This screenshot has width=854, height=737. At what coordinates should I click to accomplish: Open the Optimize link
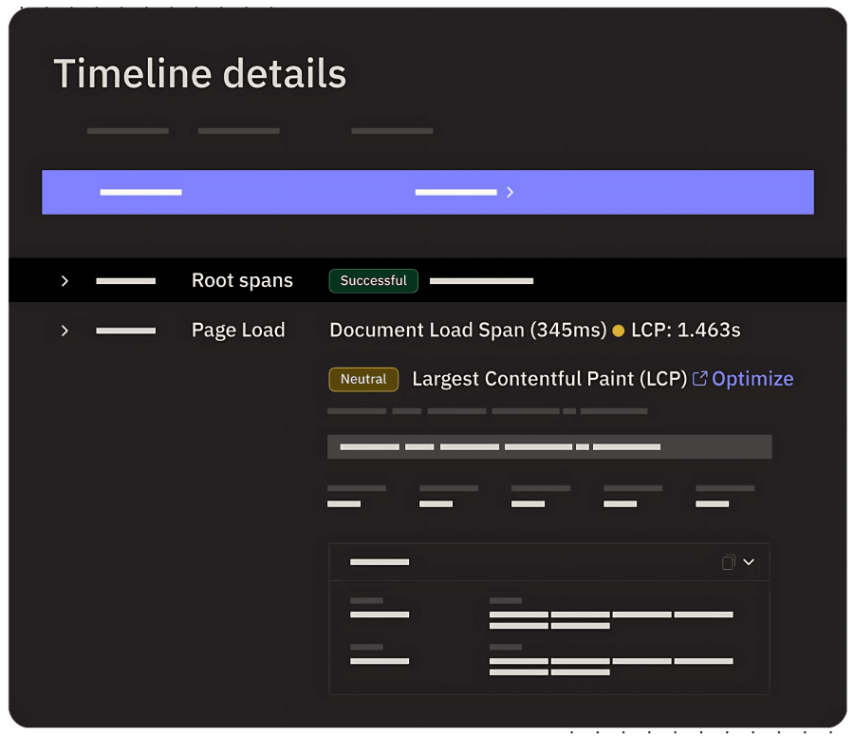click(752, 379)
